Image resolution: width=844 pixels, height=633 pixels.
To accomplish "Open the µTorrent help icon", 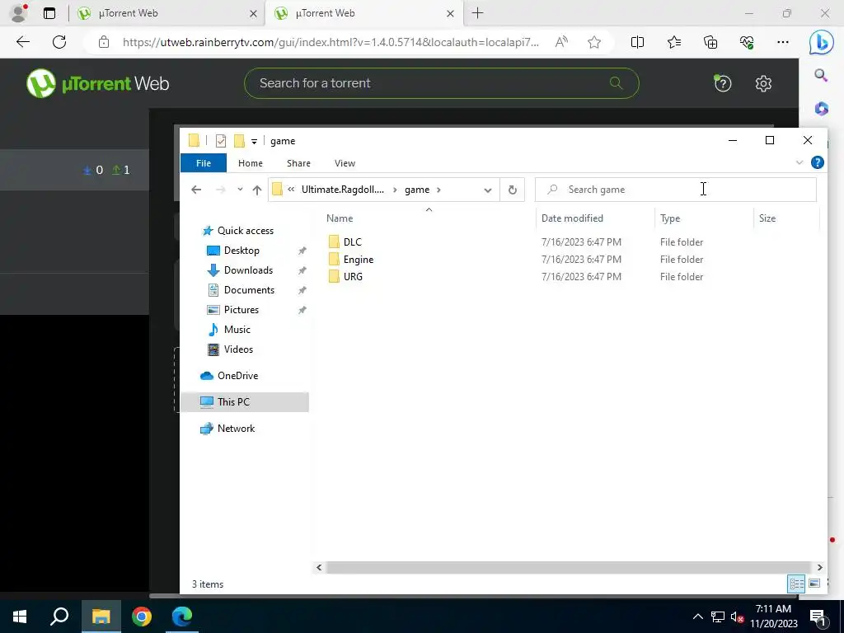I will click(x=722, y=83).
